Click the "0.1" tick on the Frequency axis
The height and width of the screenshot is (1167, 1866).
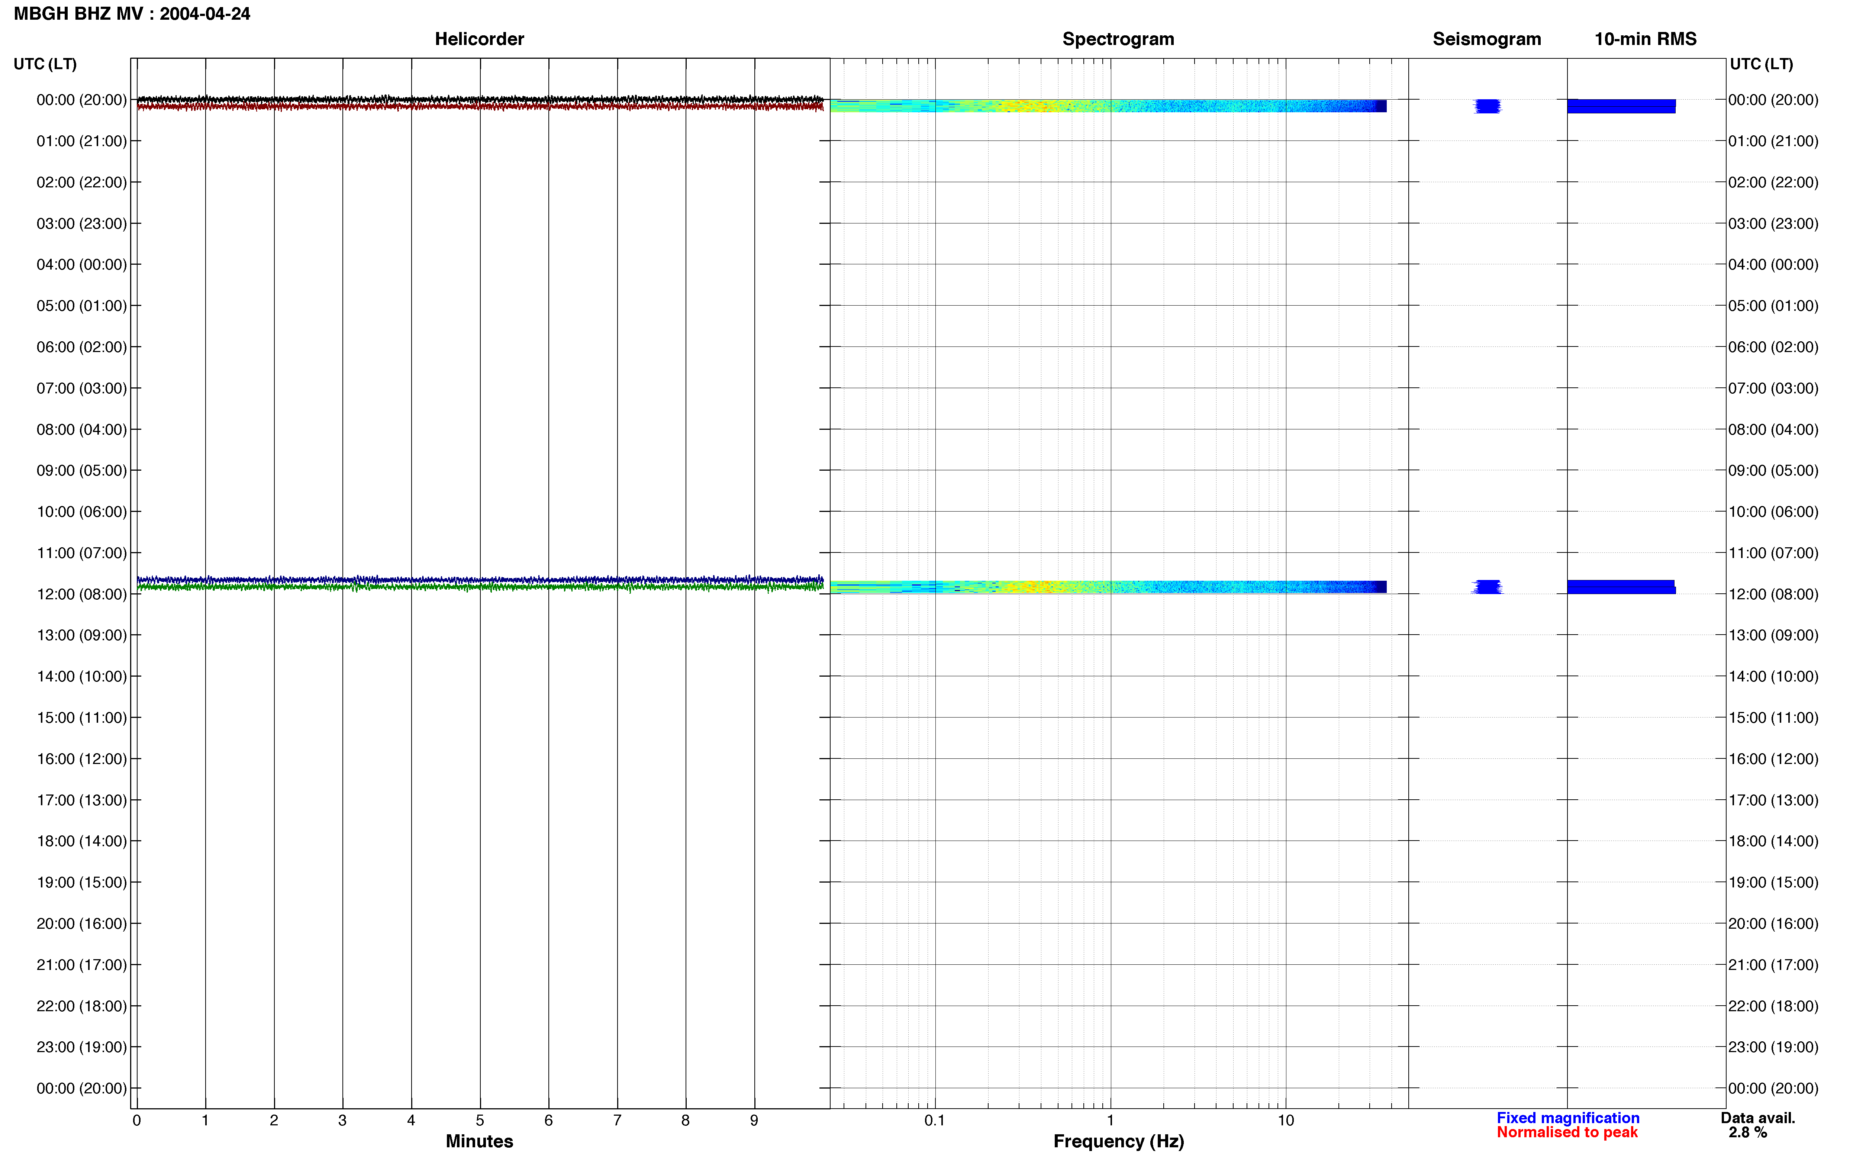[935, 1121]
